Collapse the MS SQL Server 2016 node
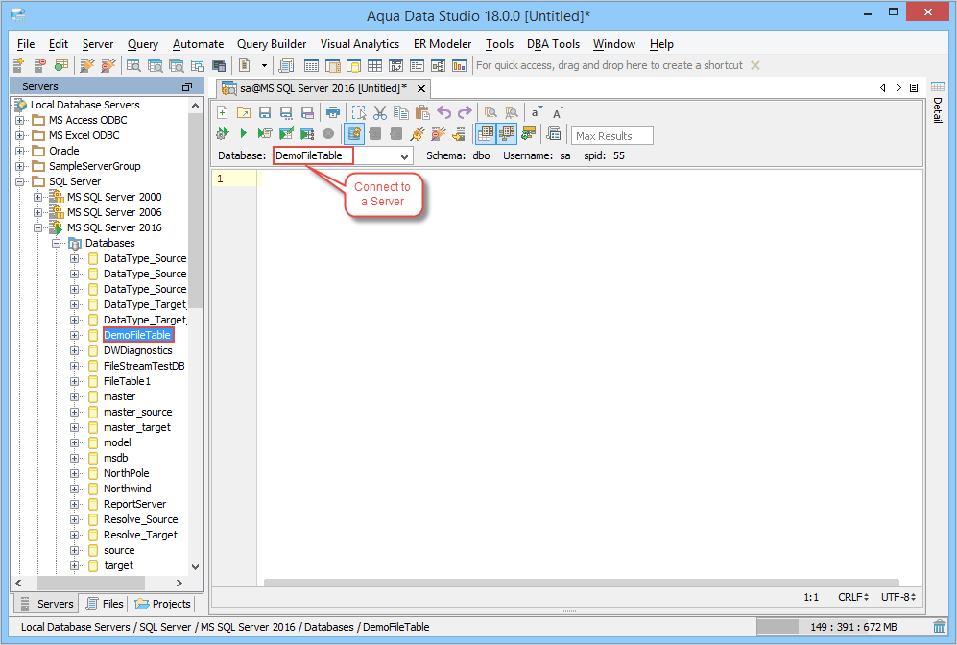This screenshot has height=645, width=957. pyautogui.click(x=37, y=227)
